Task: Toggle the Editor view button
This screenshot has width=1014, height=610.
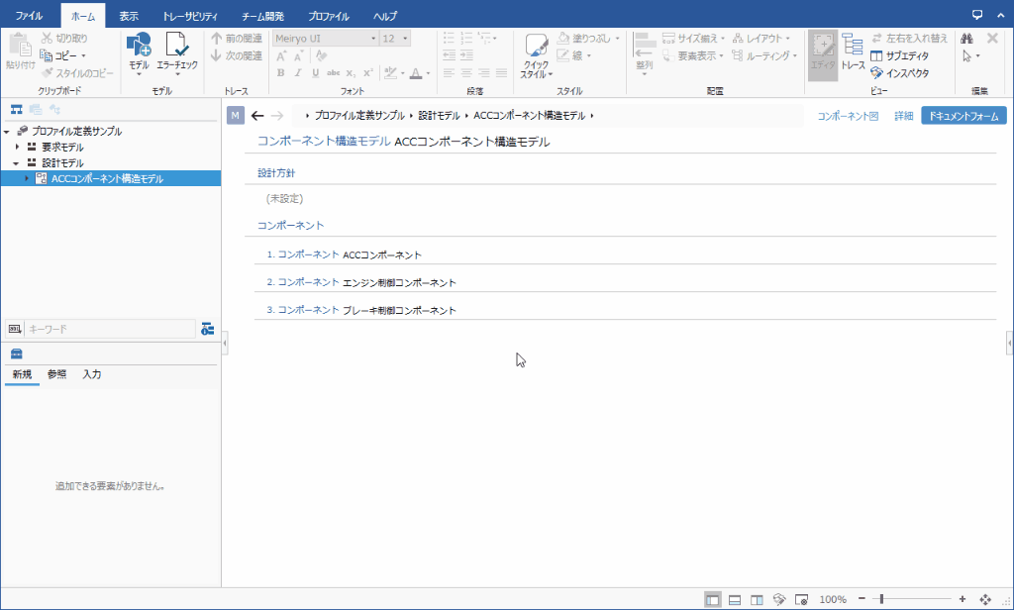Action: tap(823, 51)
